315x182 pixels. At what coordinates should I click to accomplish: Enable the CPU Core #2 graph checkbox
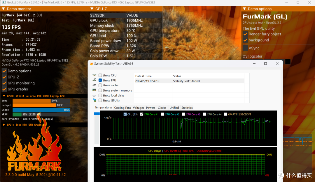[163, 114]
